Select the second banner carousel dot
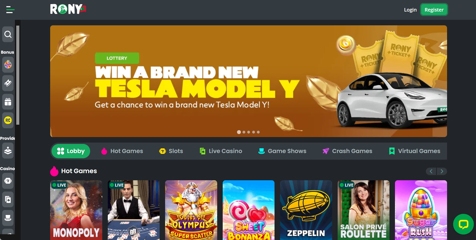This screenshot has width=476, height=240. coord(244,132)
